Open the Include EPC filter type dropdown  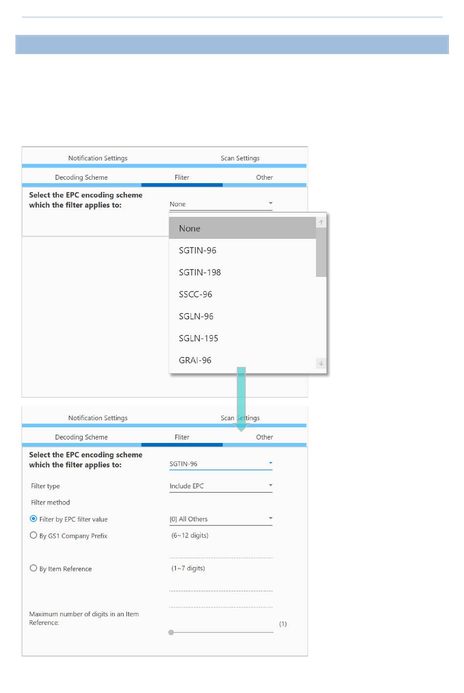point(221,486)
